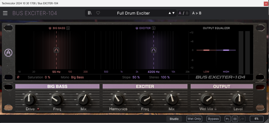Redo the last change
The width and height of the screenshot is (269, 123).
click(x=242, y=119)
